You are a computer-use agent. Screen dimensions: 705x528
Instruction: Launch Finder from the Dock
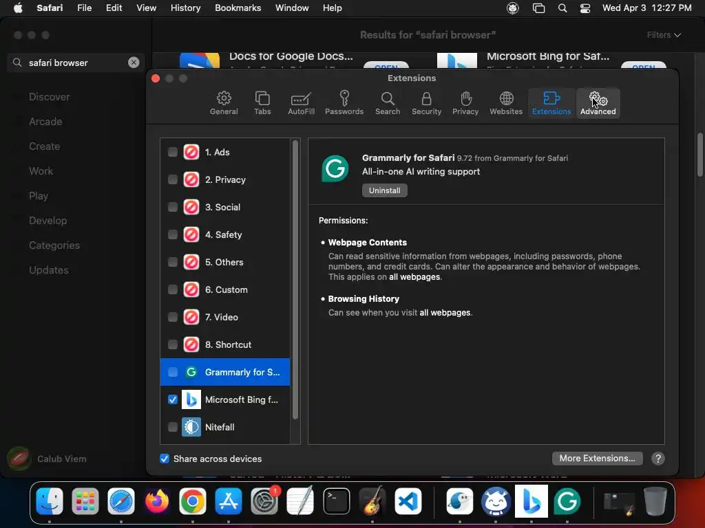(x=50, y=501)
